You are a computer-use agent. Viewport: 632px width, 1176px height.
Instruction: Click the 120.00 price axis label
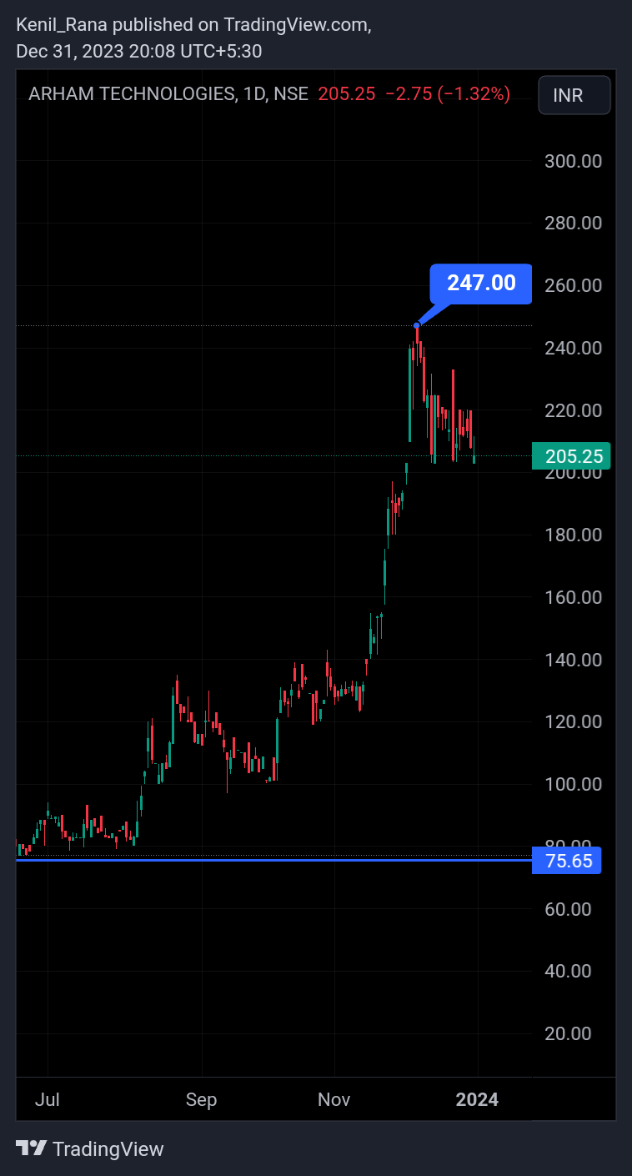(574, 721)
